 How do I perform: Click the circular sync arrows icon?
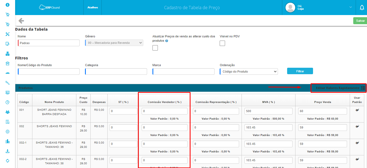[x=8, y=161]
